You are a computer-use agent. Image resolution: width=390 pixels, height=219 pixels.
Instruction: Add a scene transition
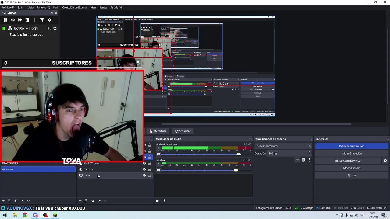point(297,160)
